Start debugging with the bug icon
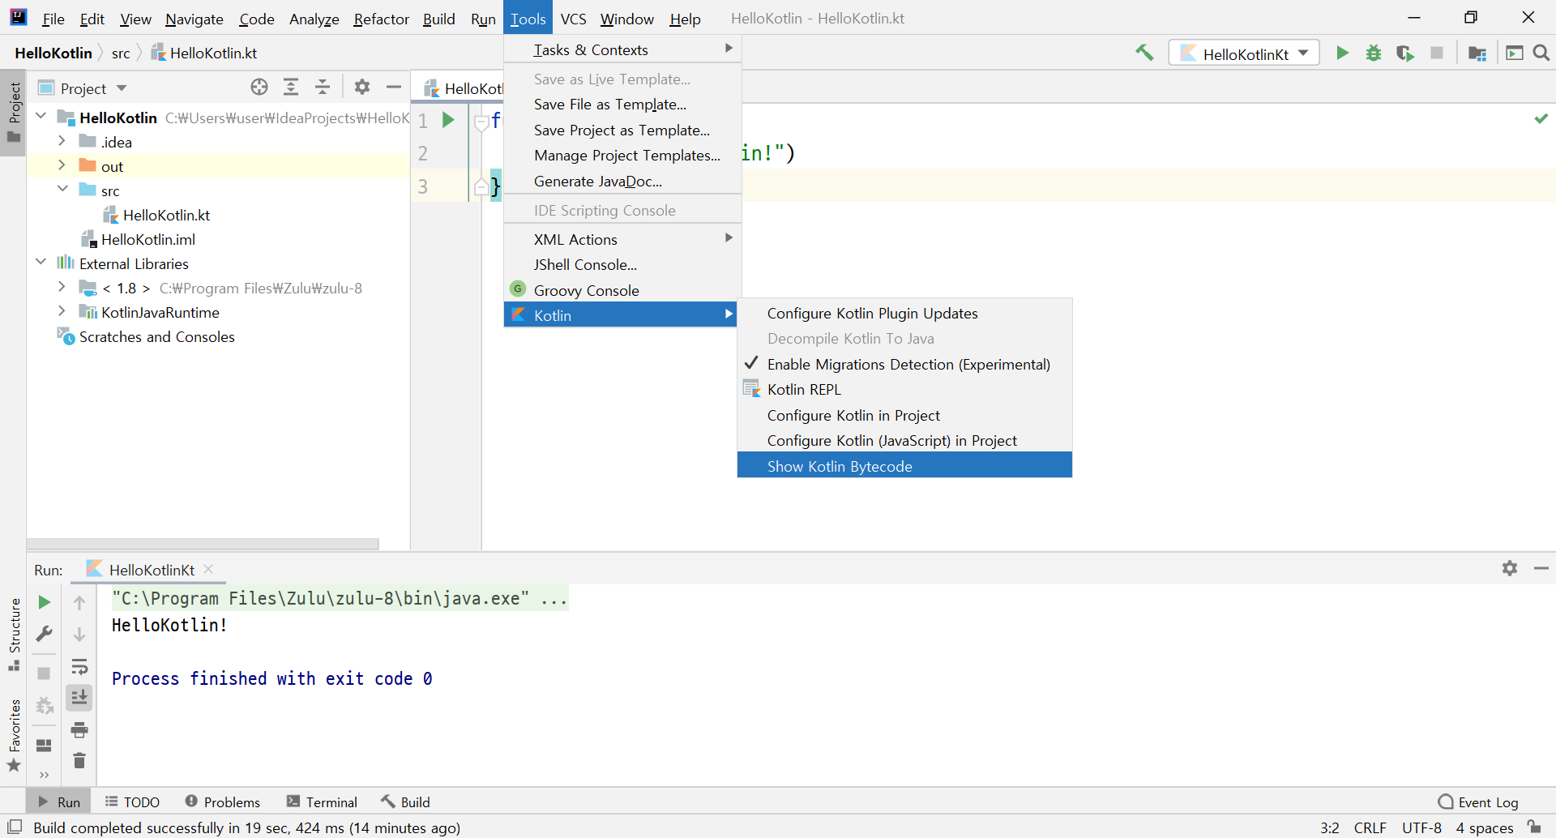Screen dimensions: 1556x838 pyautogui.click(x=1374, y=53)
